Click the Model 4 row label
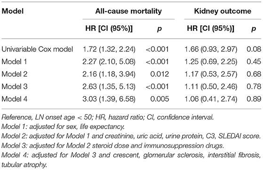 (x=15, y=99)
